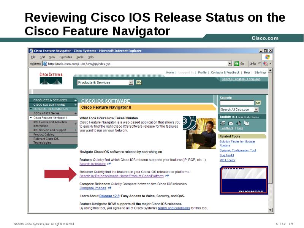Open the Home link
Viewport: 304px width, 228px height.
tap(170, 72)
